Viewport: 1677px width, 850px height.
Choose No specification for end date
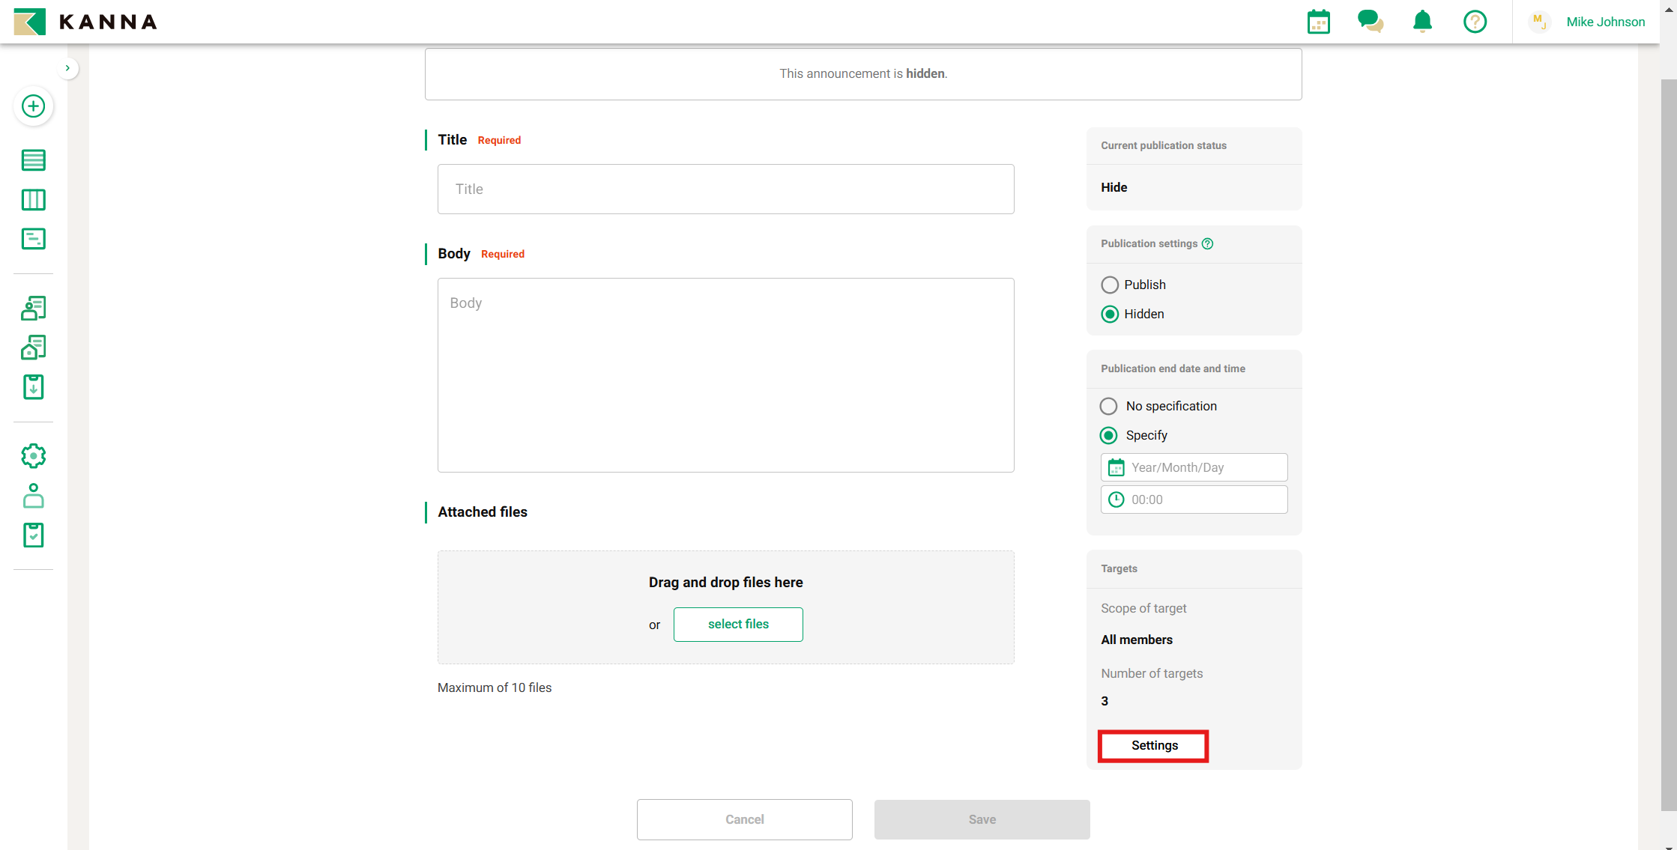point(1108,407)
